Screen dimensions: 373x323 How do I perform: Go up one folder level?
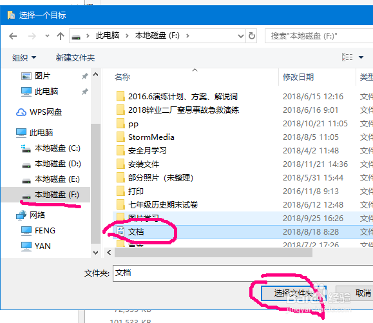[x=61, y=36]
